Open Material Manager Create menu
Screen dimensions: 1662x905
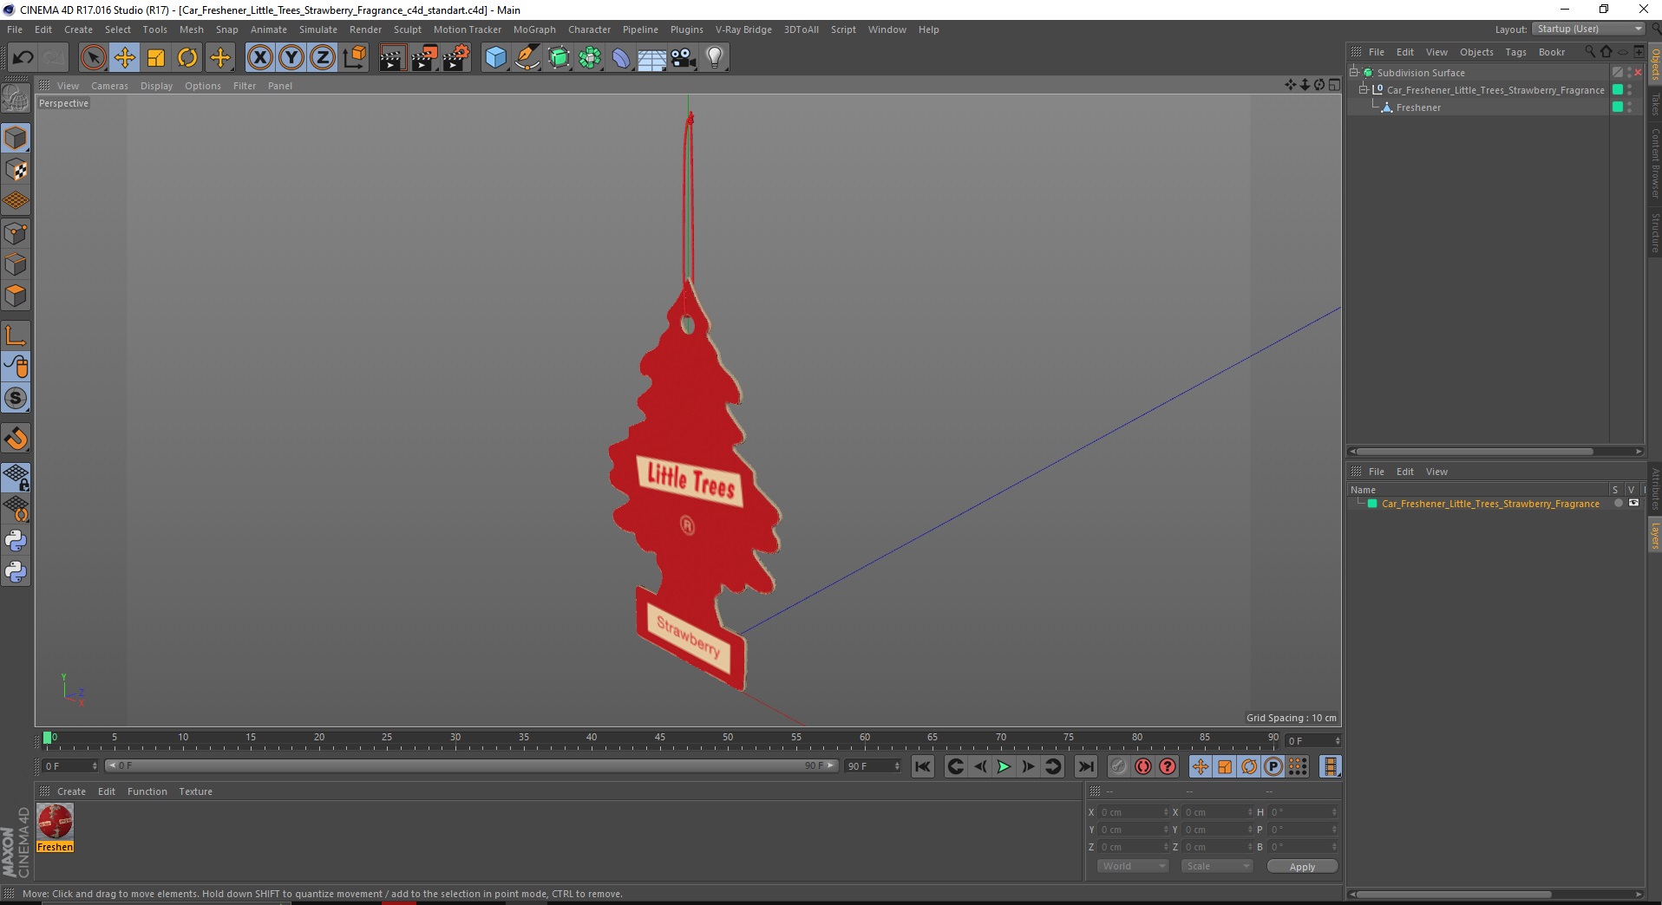[x=71, y=791]
